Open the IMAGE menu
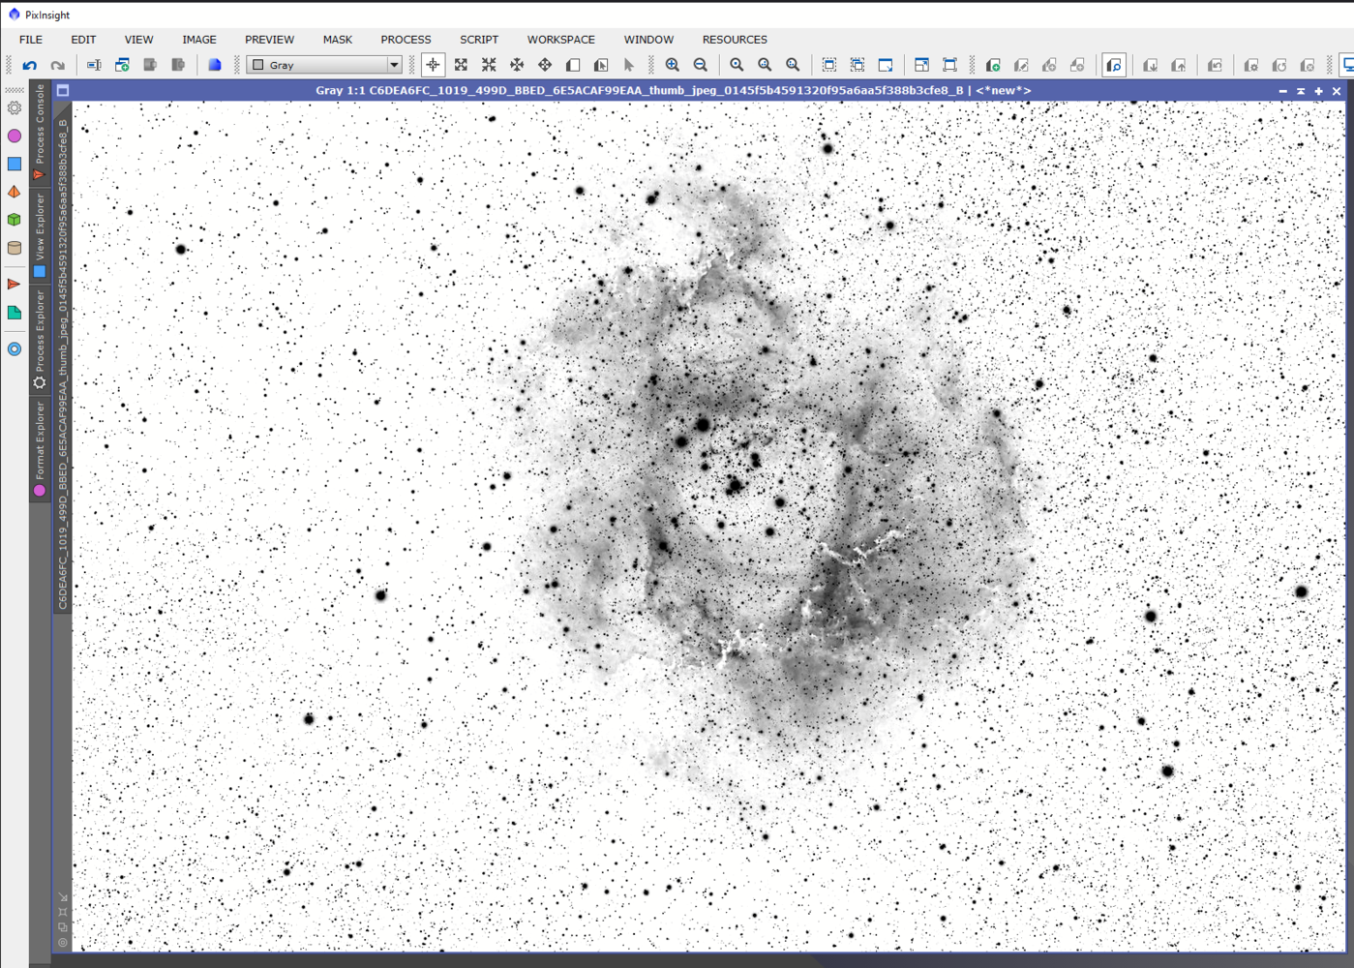Viewport: 1354px width, 968px height. click(x=199, y=40)
